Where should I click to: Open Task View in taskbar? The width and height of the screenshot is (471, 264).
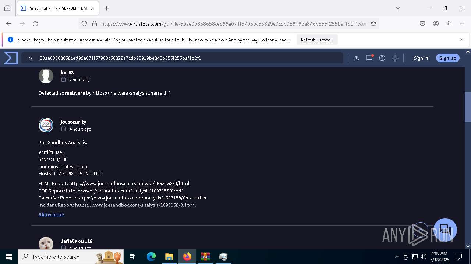[132, 257]
